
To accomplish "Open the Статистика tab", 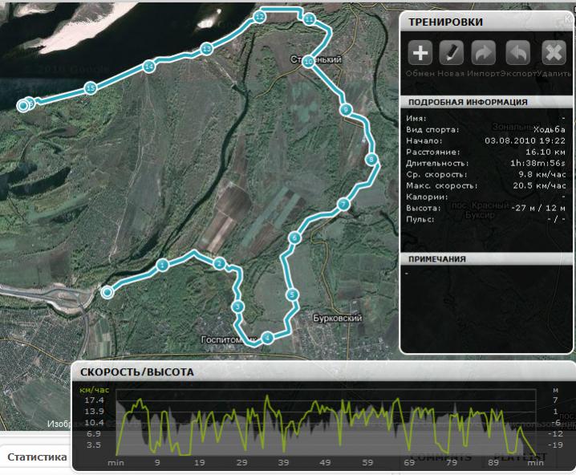I will coord(37,457).
